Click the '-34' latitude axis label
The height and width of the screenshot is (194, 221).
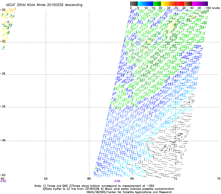tap(3, 73)
